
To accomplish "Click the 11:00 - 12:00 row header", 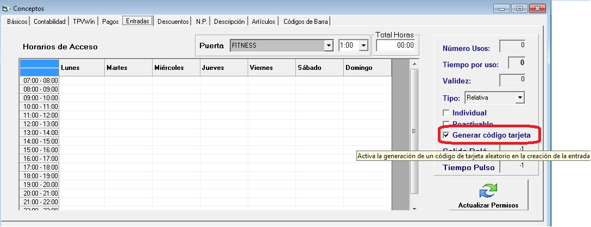I will pos(40,115).
